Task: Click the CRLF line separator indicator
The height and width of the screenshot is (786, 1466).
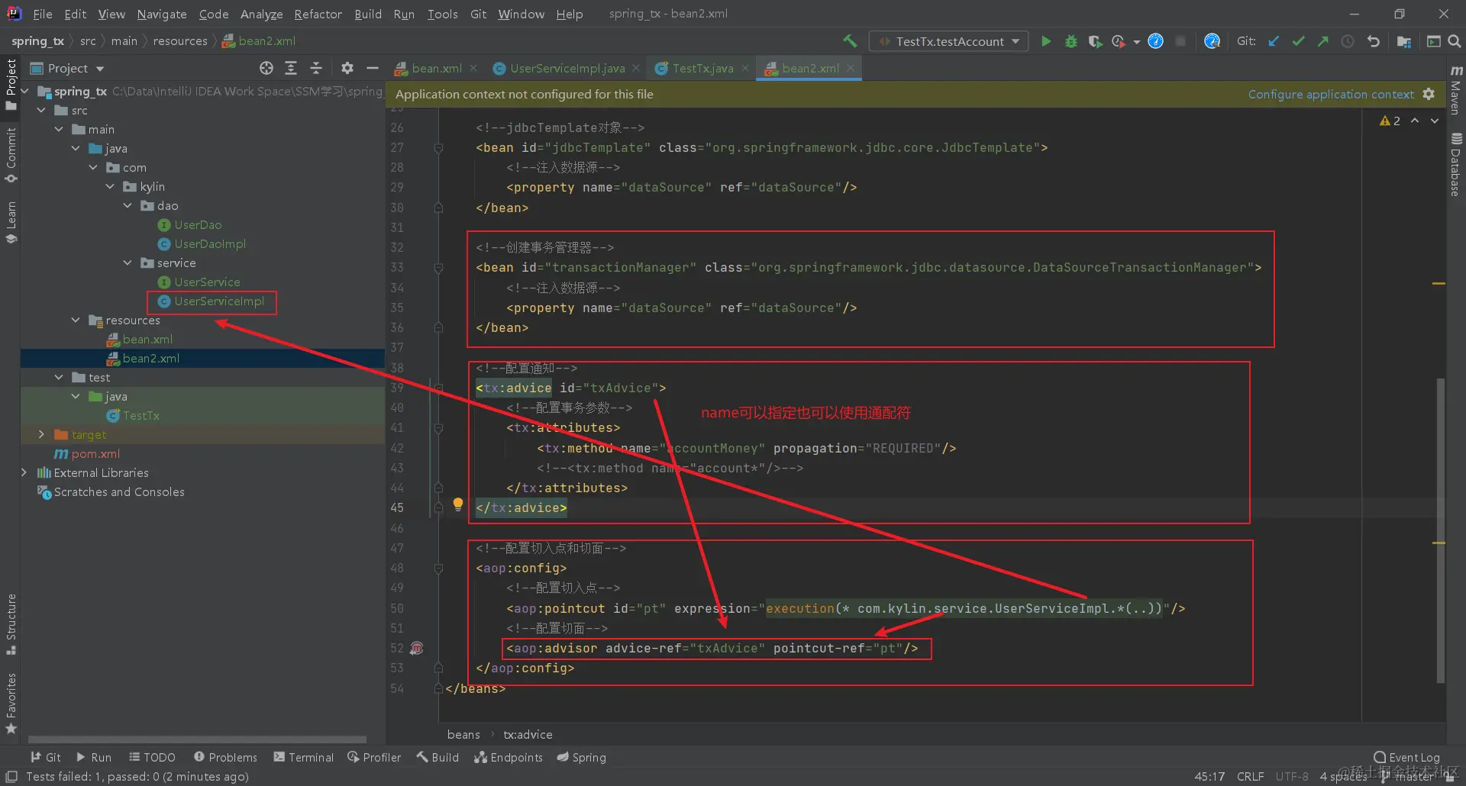Action: 1250,777
